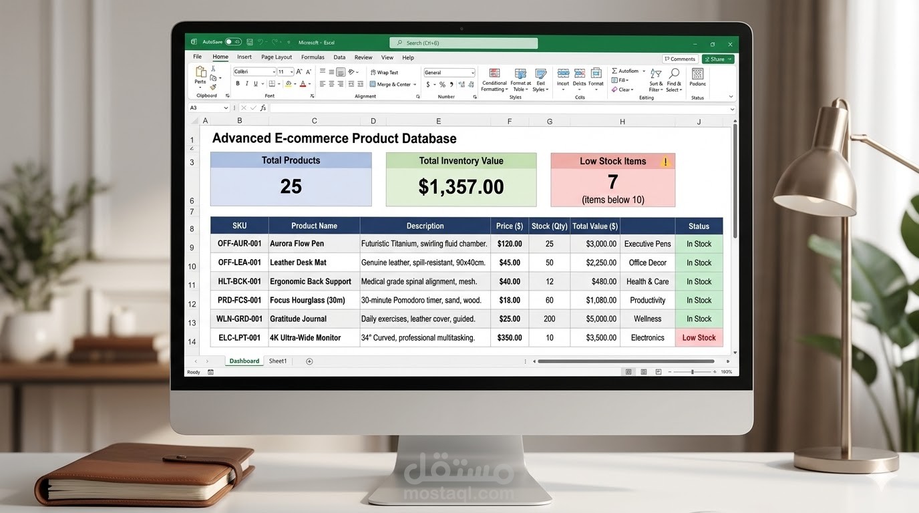This screenshot has width=919, height=513.
Task: Open the font name dropdown
Action: coord(273,72)
